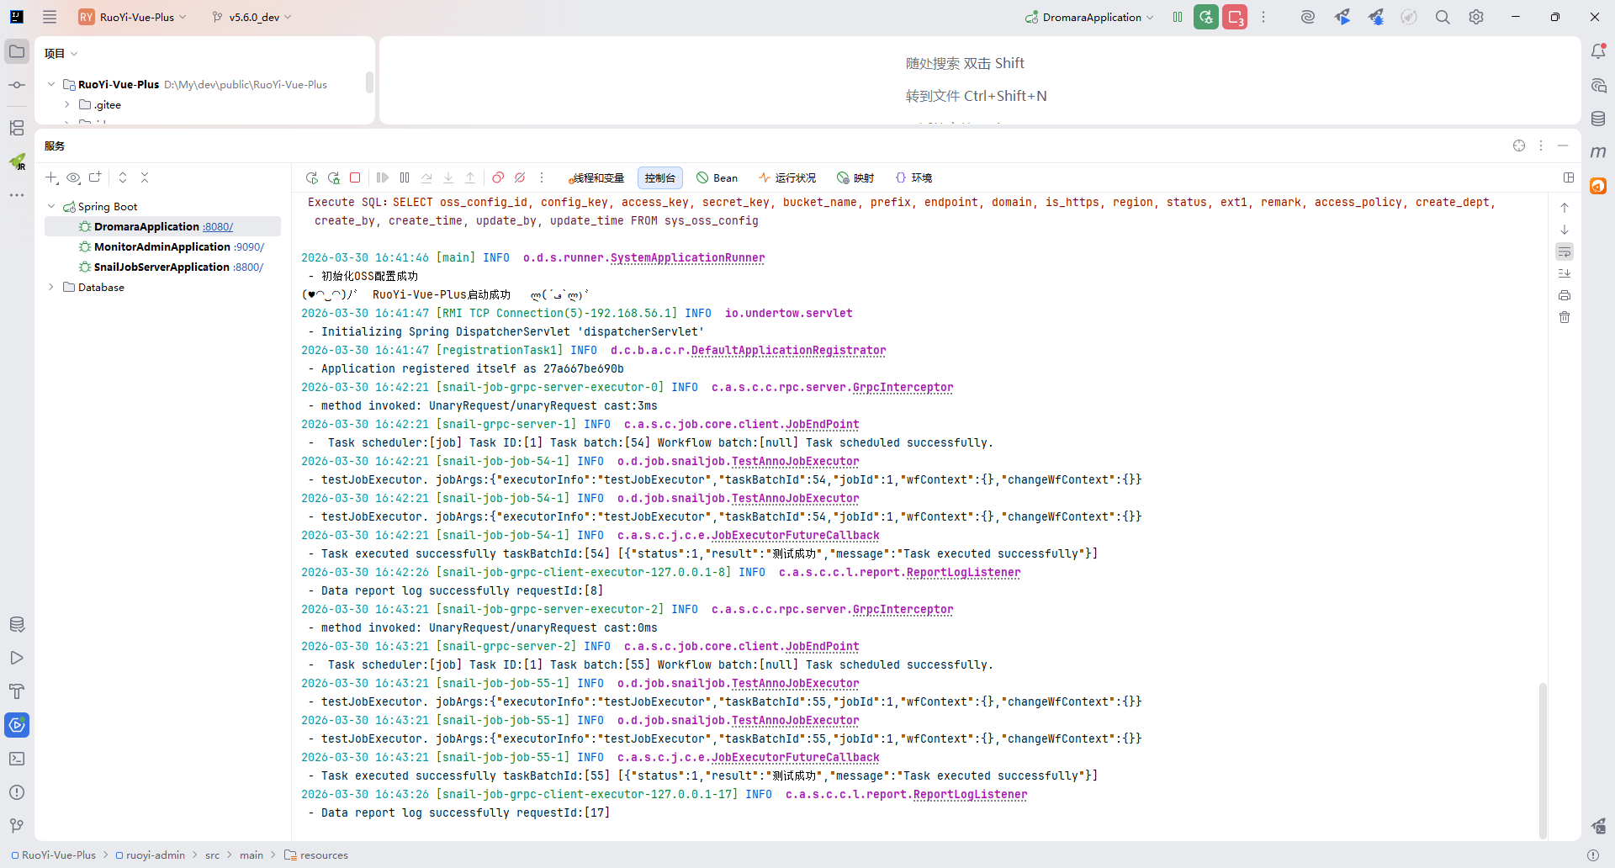Clear console output with trash icon
Viewport: 1615px width, 868px height.
(x=1565, y=317)
